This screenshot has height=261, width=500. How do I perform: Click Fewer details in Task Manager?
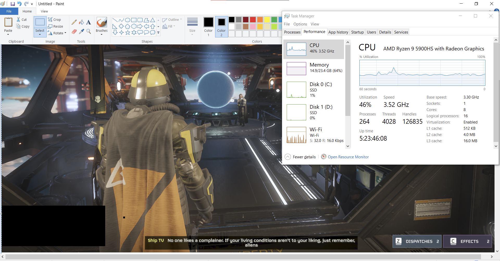[300, 157]
